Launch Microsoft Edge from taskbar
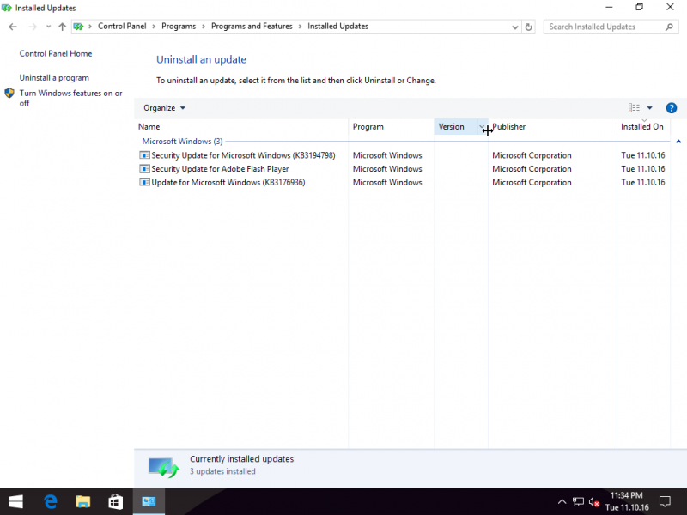The image size is (687, 515). [x=51, y=502]
